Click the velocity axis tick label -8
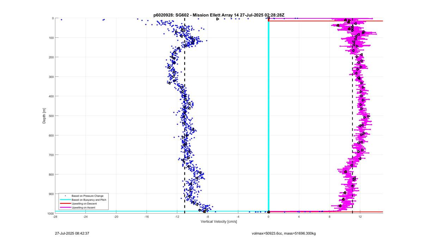The image size is (423, 240). coord(208,217)
